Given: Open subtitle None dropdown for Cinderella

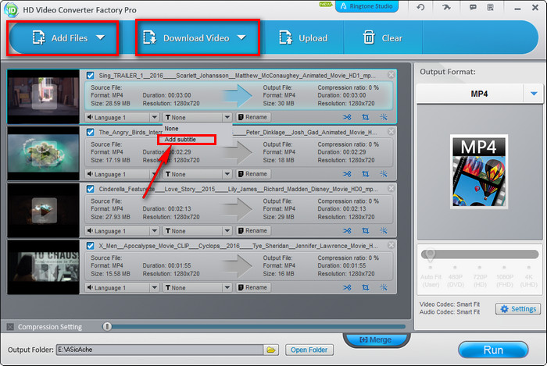Looking at the screenshot, I should coord(197,231).
